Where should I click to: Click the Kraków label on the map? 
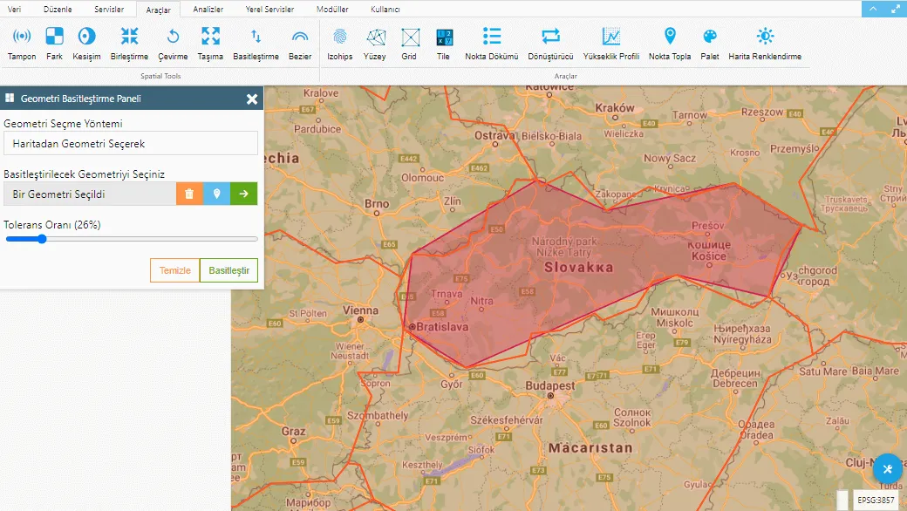pos(615,108)
